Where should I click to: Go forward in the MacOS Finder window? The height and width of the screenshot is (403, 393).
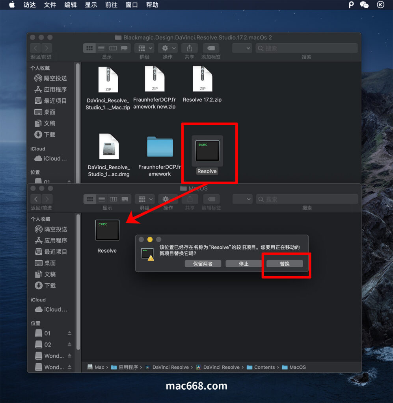click(x=47, y=199)
